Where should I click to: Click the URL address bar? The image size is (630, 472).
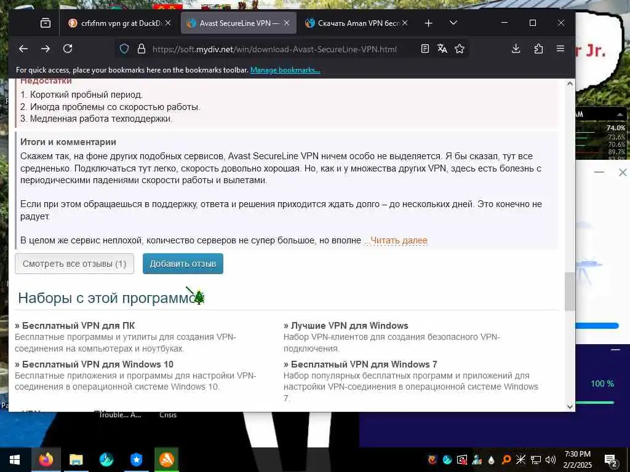(274, 49)
